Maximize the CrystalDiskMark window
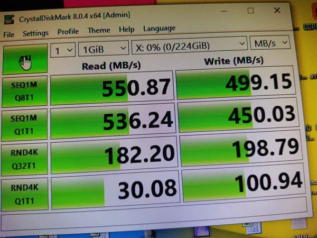317x238 pixels. [250, 11]
